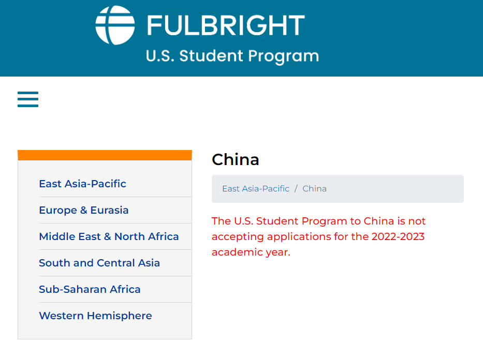Go to Middle East & North Africa
This screenshot has width=483, height=357.
point(109,236)
